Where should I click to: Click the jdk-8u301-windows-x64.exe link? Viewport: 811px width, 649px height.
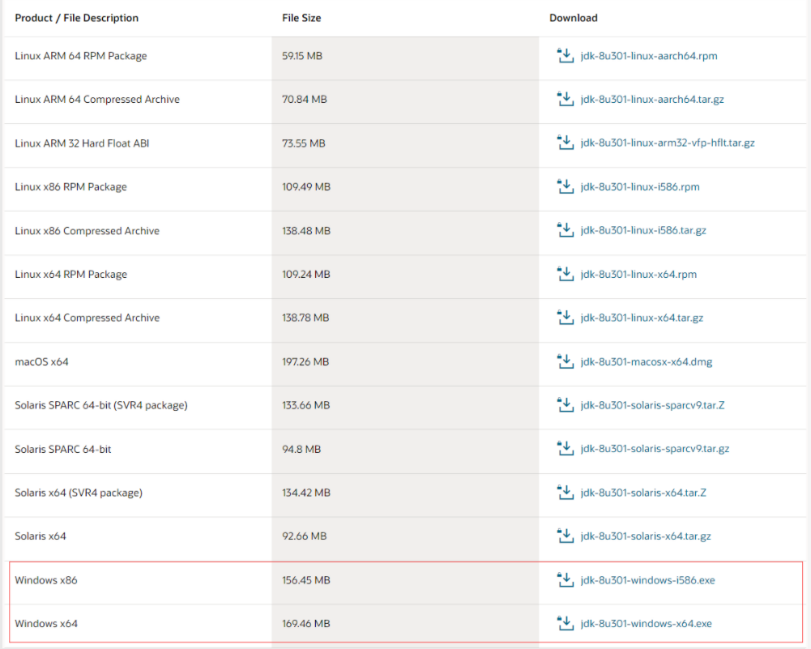point(646,623)
